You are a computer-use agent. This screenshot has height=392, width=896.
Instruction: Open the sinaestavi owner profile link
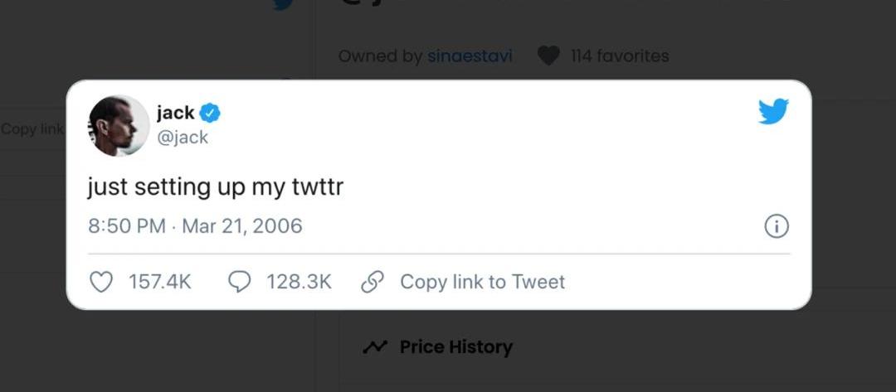[x=470, y=56]
